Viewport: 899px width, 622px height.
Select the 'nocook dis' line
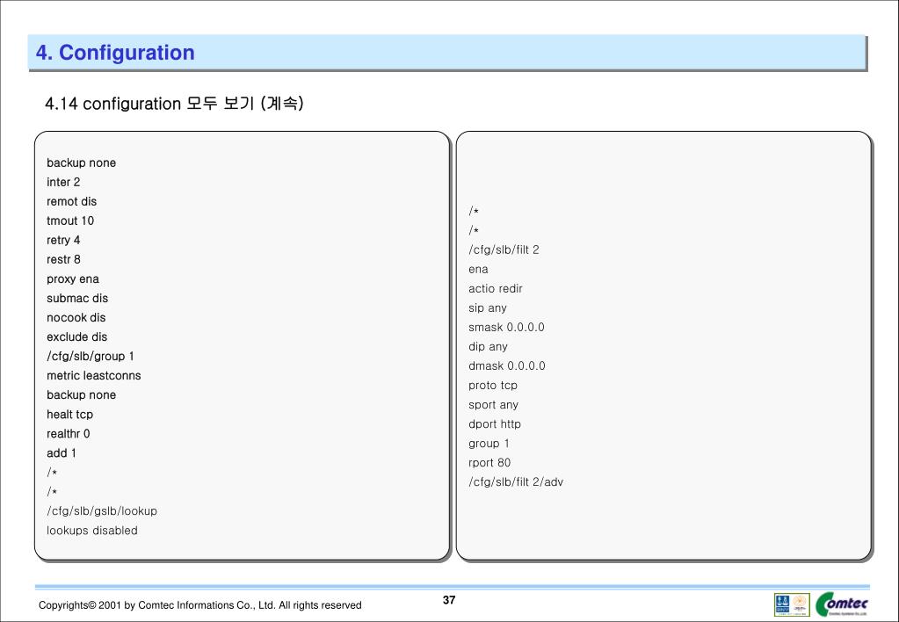pos(76,318)
